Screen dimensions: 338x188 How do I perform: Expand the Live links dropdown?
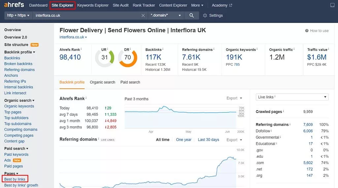coord(292,97)
